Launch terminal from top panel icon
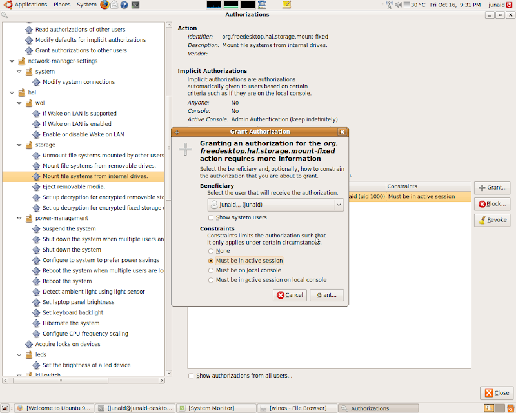 coord(135,5)
